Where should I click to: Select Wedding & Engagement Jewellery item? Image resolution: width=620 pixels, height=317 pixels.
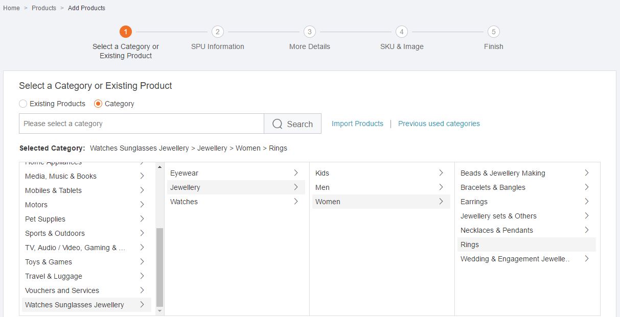(526, 259)
